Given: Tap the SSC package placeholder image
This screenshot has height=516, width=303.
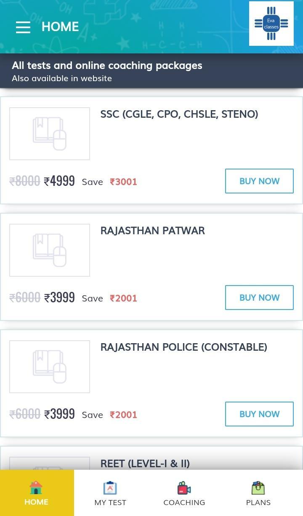Looking at the screenshot, I should pos(50,134).
